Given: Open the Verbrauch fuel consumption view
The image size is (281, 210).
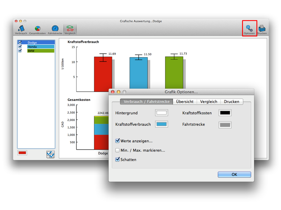Looking at the screenshot, I should (x=21, y=29).
